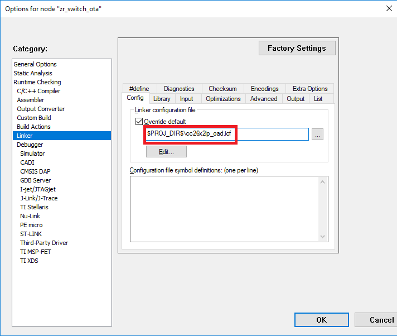Open the Extra Options tab
This screenshot has height=336, width=397.
[x=310, y=89]
